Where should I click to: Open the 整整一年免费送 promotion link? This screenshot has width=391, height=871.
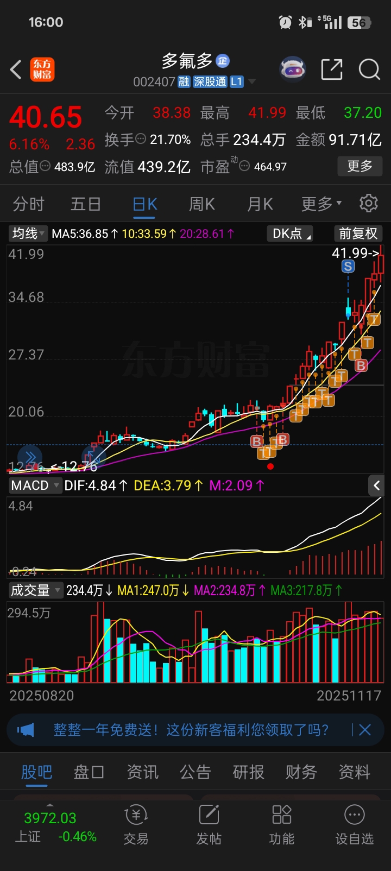point(191,730)
